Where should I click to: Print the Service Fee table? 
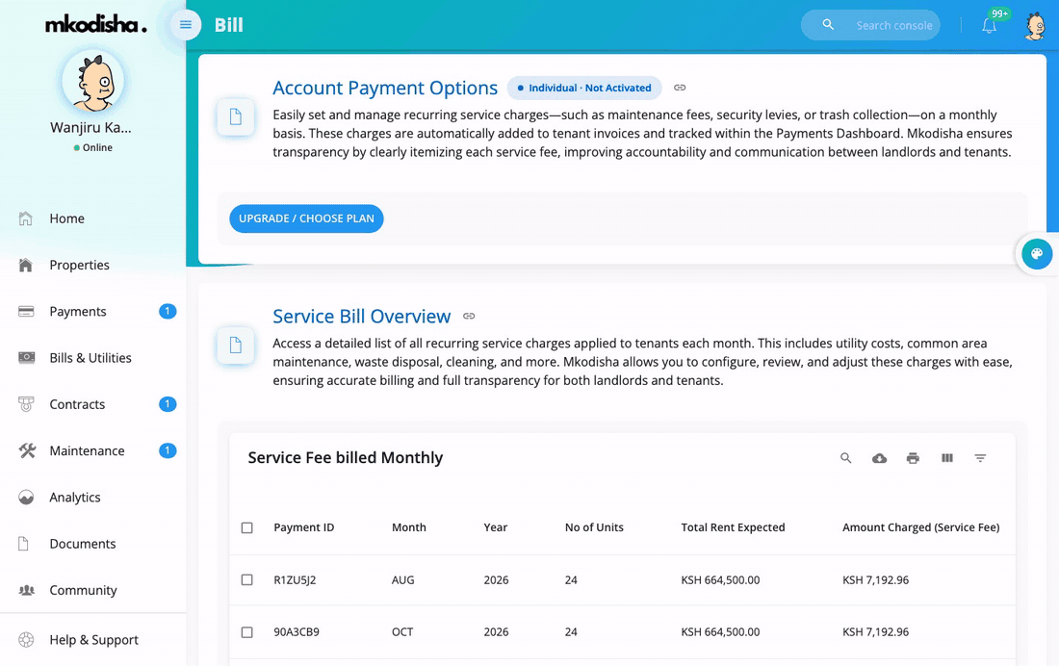(x=913, y=458)
